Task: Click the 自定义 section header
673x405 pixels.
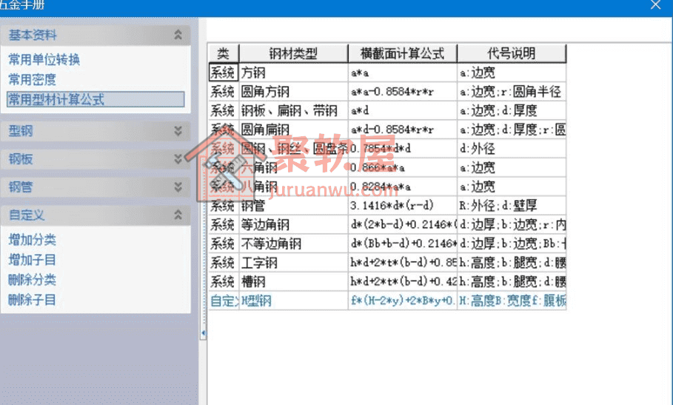Action: tap(96, 215)
